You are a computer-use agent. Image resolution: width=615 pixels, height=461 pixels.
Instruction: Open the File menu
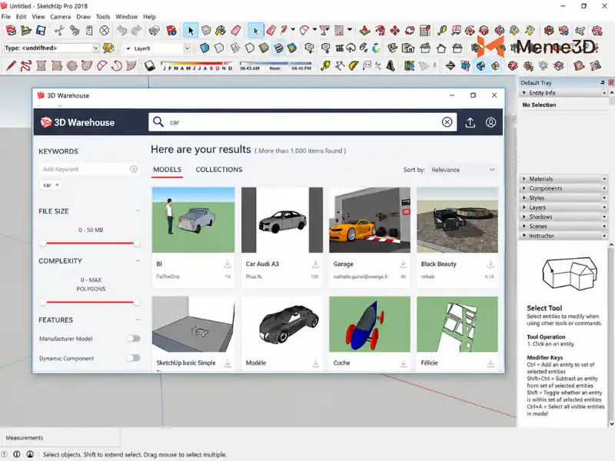pos(6,16)
